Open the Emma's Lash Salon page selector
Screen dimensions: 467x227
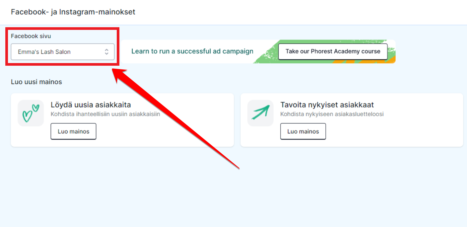click(x=63, y=52)
